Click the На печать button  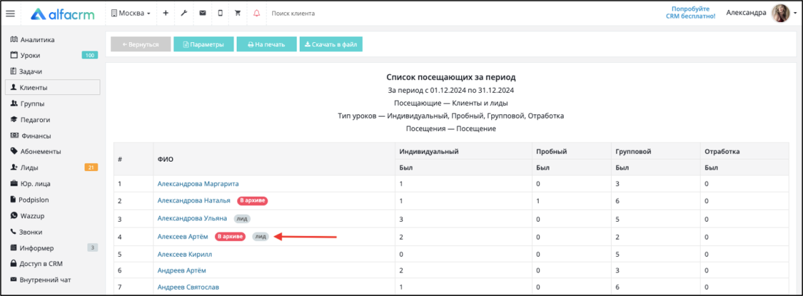266,45
